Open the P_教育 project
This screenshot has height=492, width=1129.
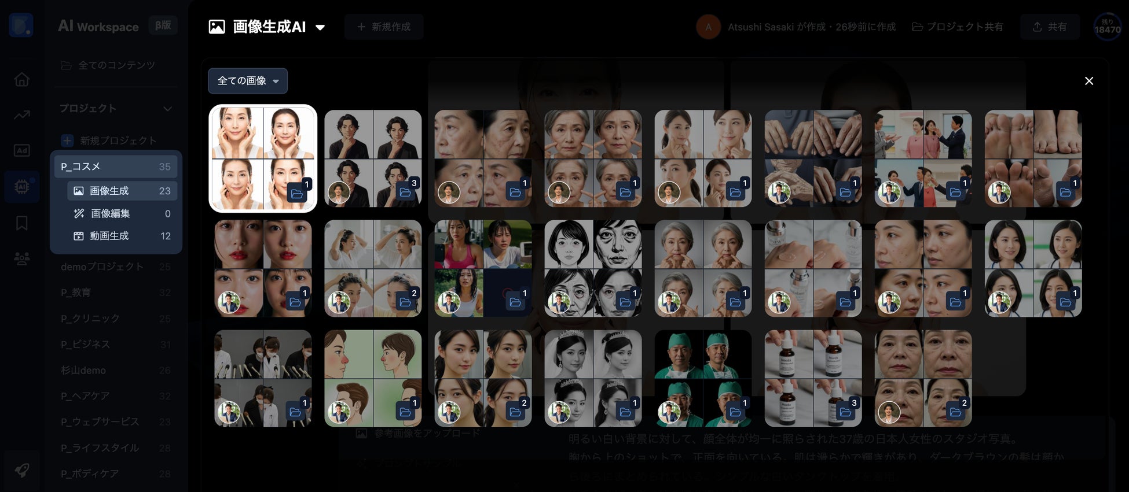116,293
